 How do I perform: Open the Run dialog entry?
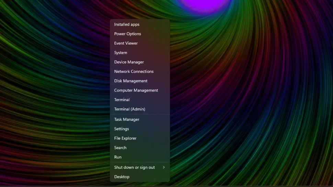point(118,157)
